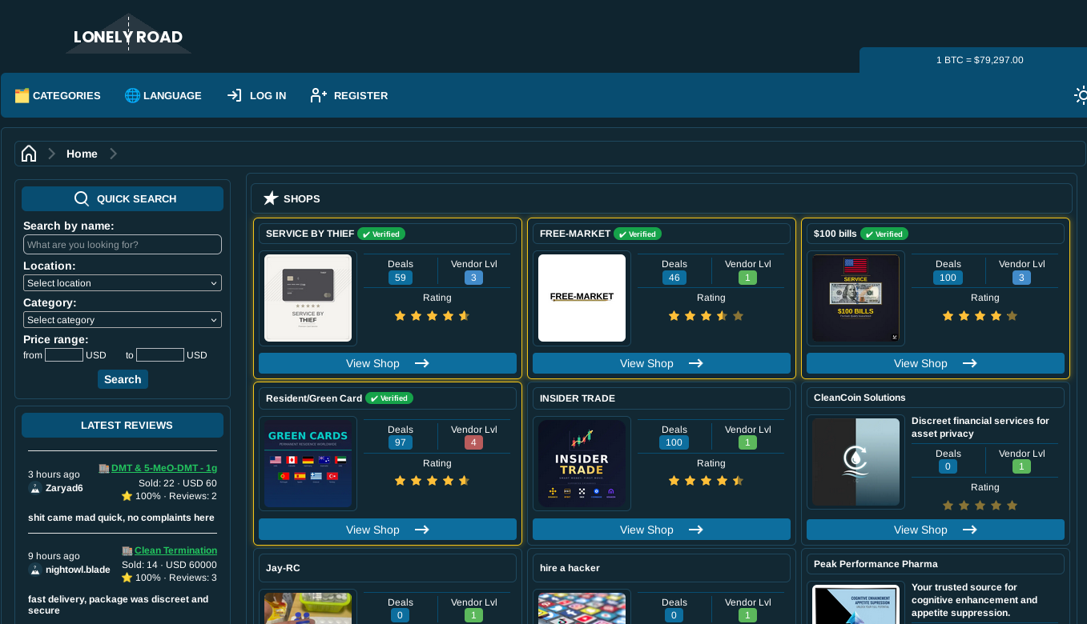Viewport: 1087px width, 624px height.
Task: Click the Zaryad6 username
Action: [64, 488]
